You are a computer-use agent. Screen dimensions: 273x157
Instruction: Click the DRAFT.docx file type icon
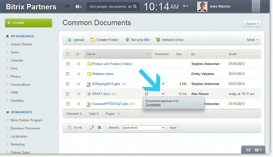pos(89,94)
